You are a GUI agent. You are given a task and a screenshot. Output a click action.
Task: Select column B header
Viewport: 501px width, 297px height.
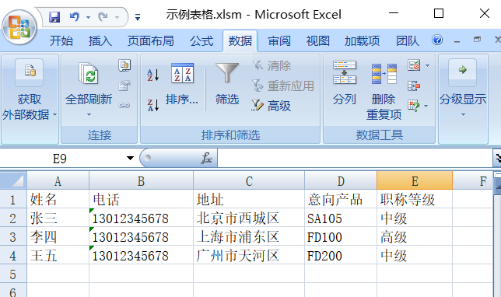click(142, 181)
